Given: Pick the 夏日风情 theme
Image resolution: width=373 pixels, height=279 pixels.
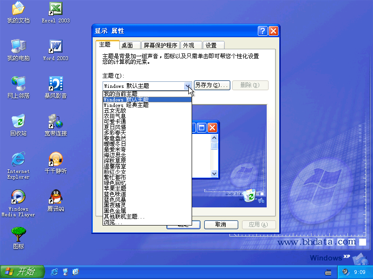Looking at the screenshot, I should pos(147,127).
